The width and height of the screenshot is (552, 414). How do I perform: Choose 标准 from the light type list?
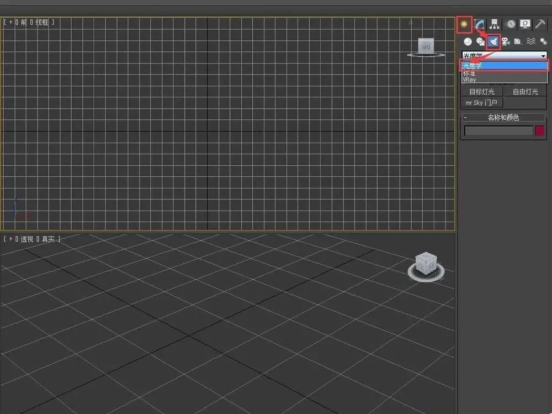(505, 74)
